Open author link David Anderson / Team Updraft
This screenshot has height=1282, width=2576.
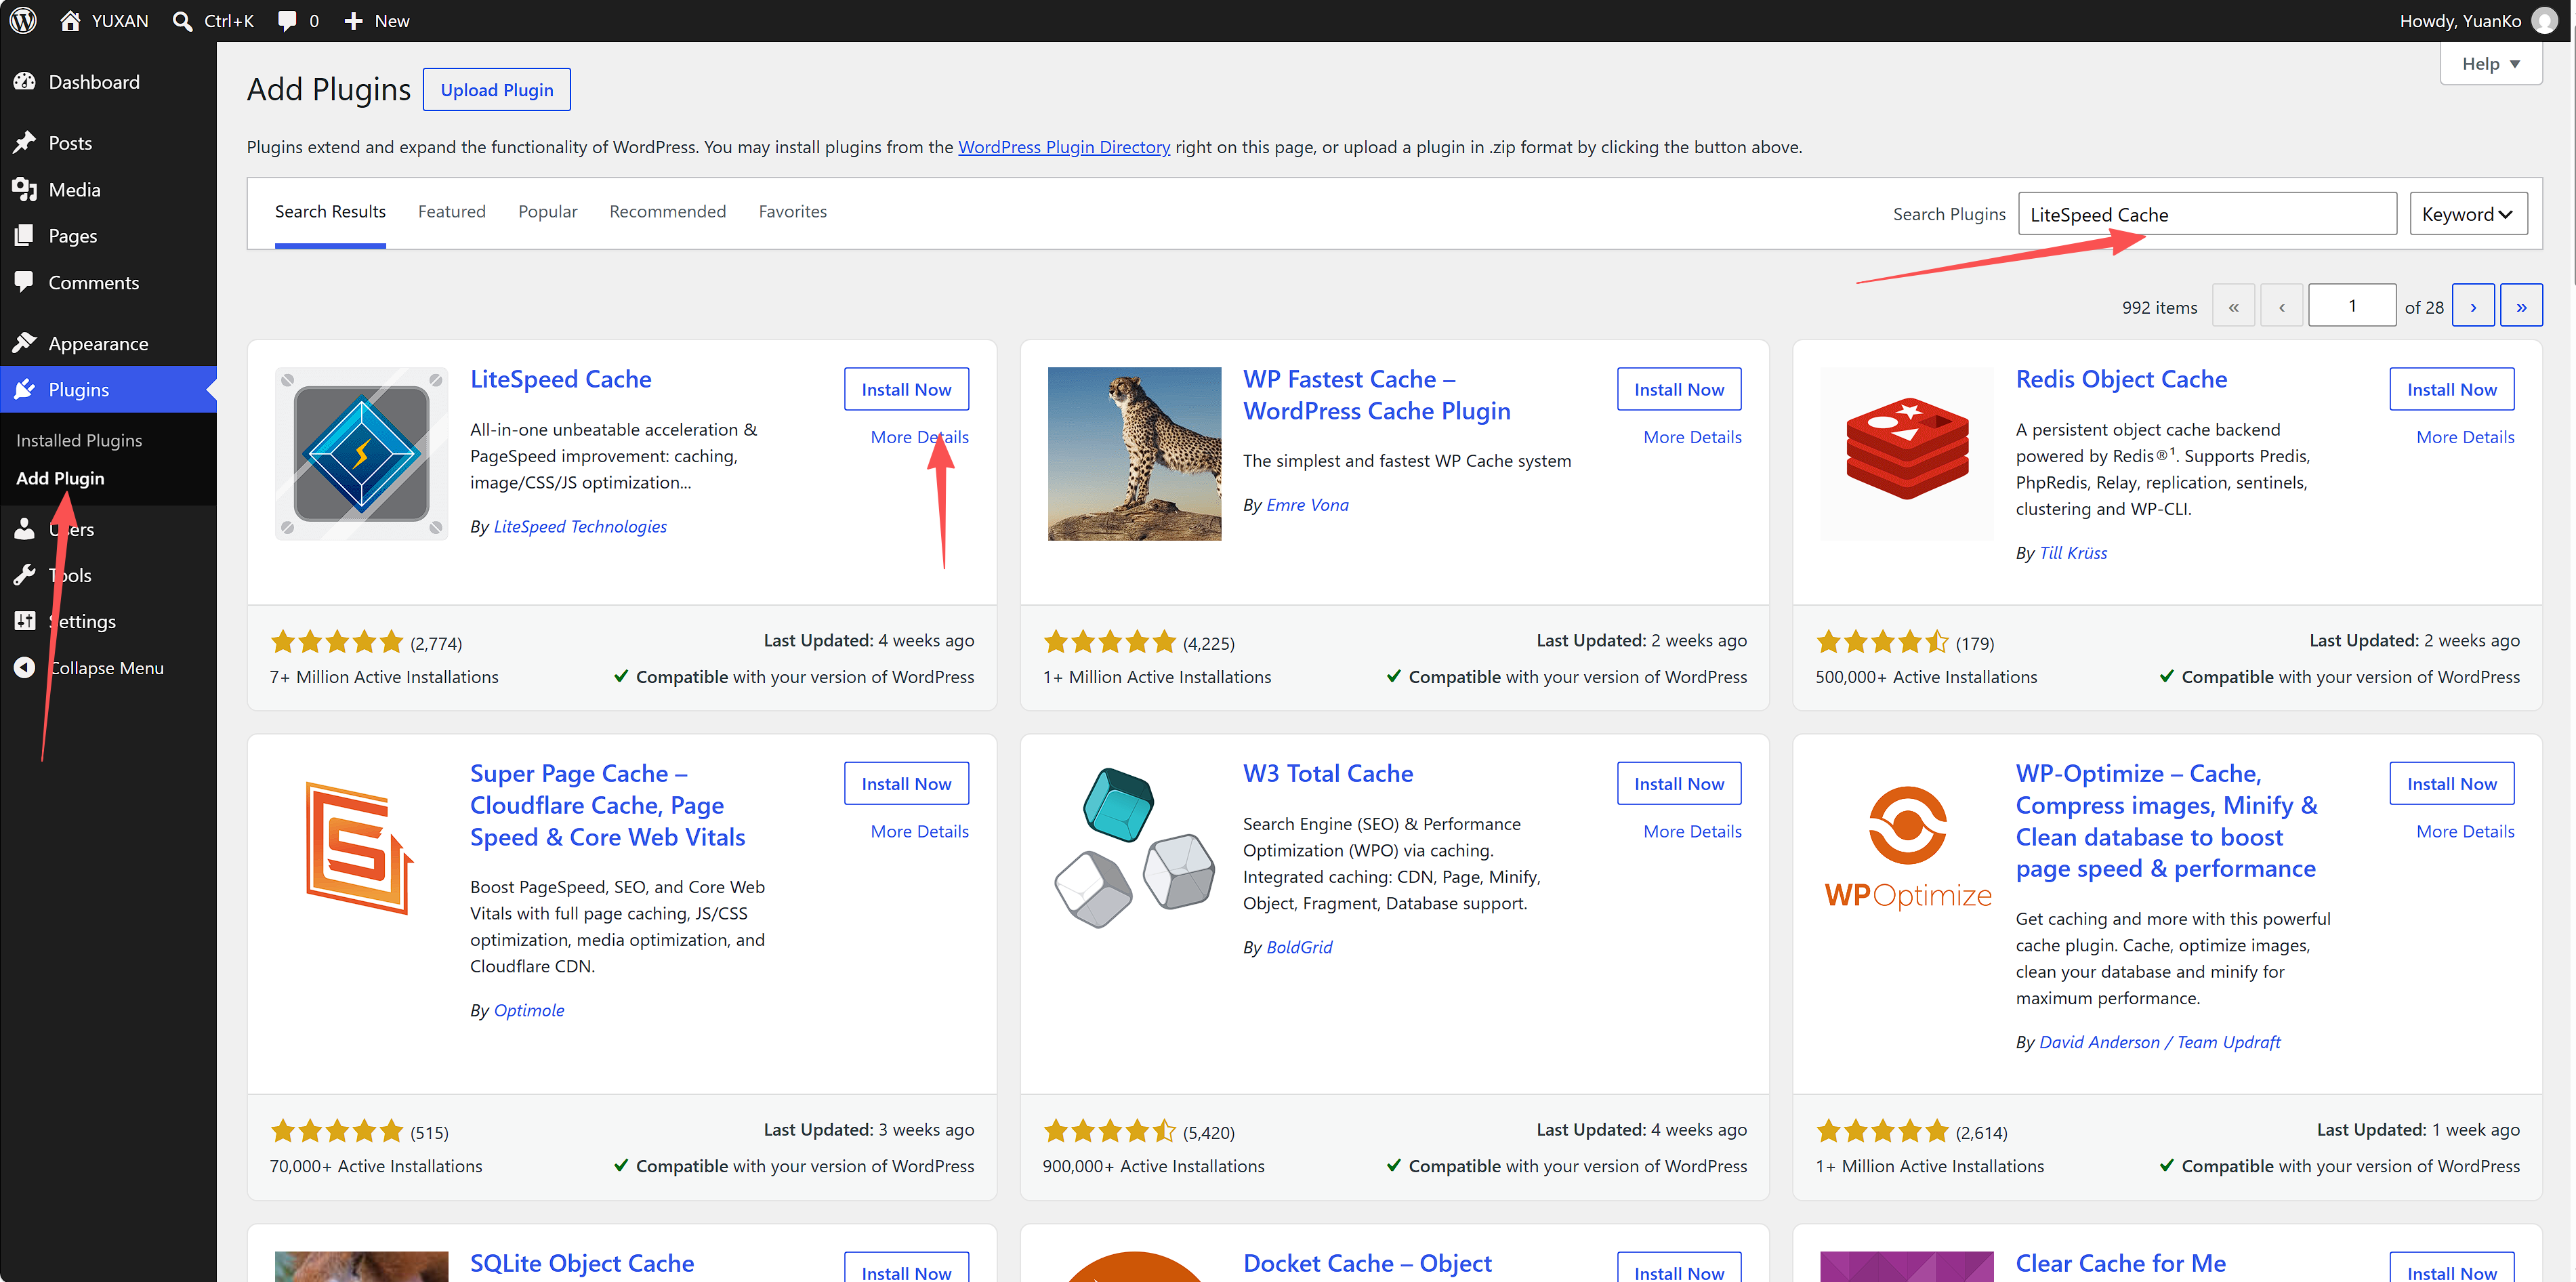(2160, 1042)
